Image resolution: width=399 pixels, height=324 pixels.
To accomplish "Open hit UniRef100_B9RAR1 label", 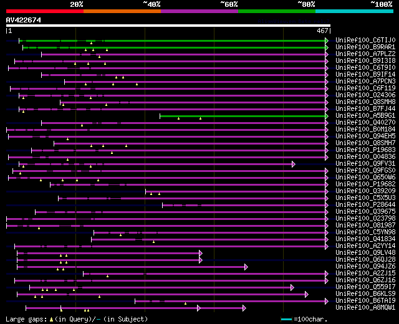I will (365, 47).
